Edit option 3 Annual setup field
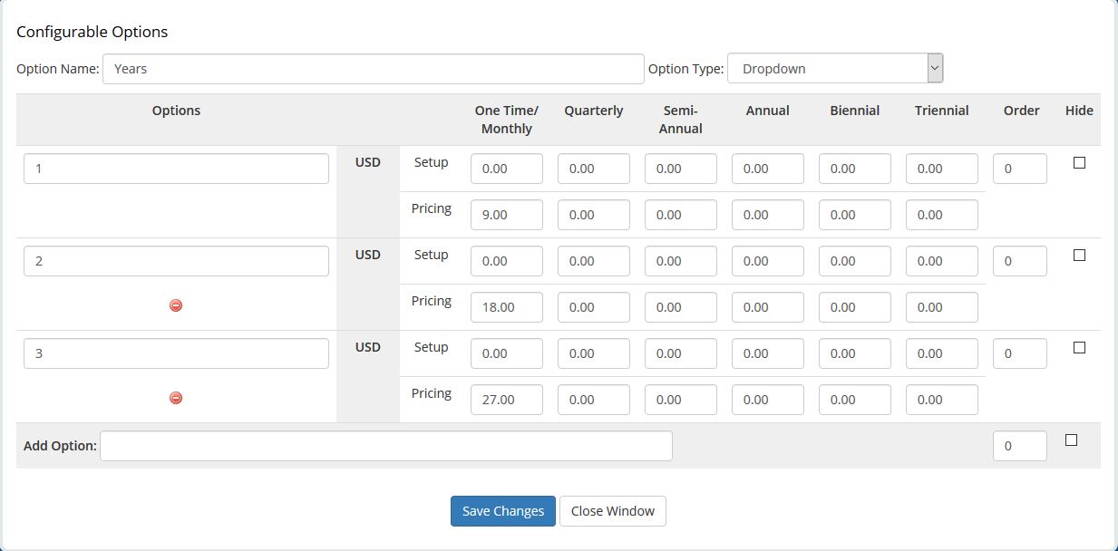This screenshot has height=551, width=1118. pos(768,353)
